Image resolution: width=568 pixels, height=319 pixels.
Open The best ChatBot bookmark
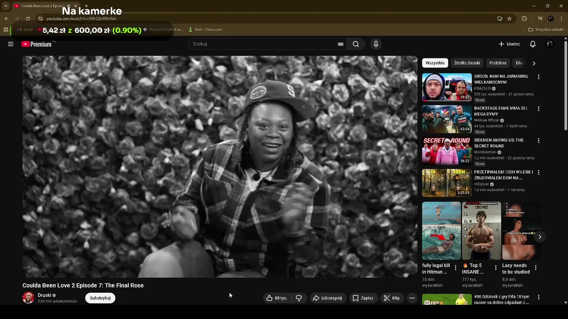point(163,30)
